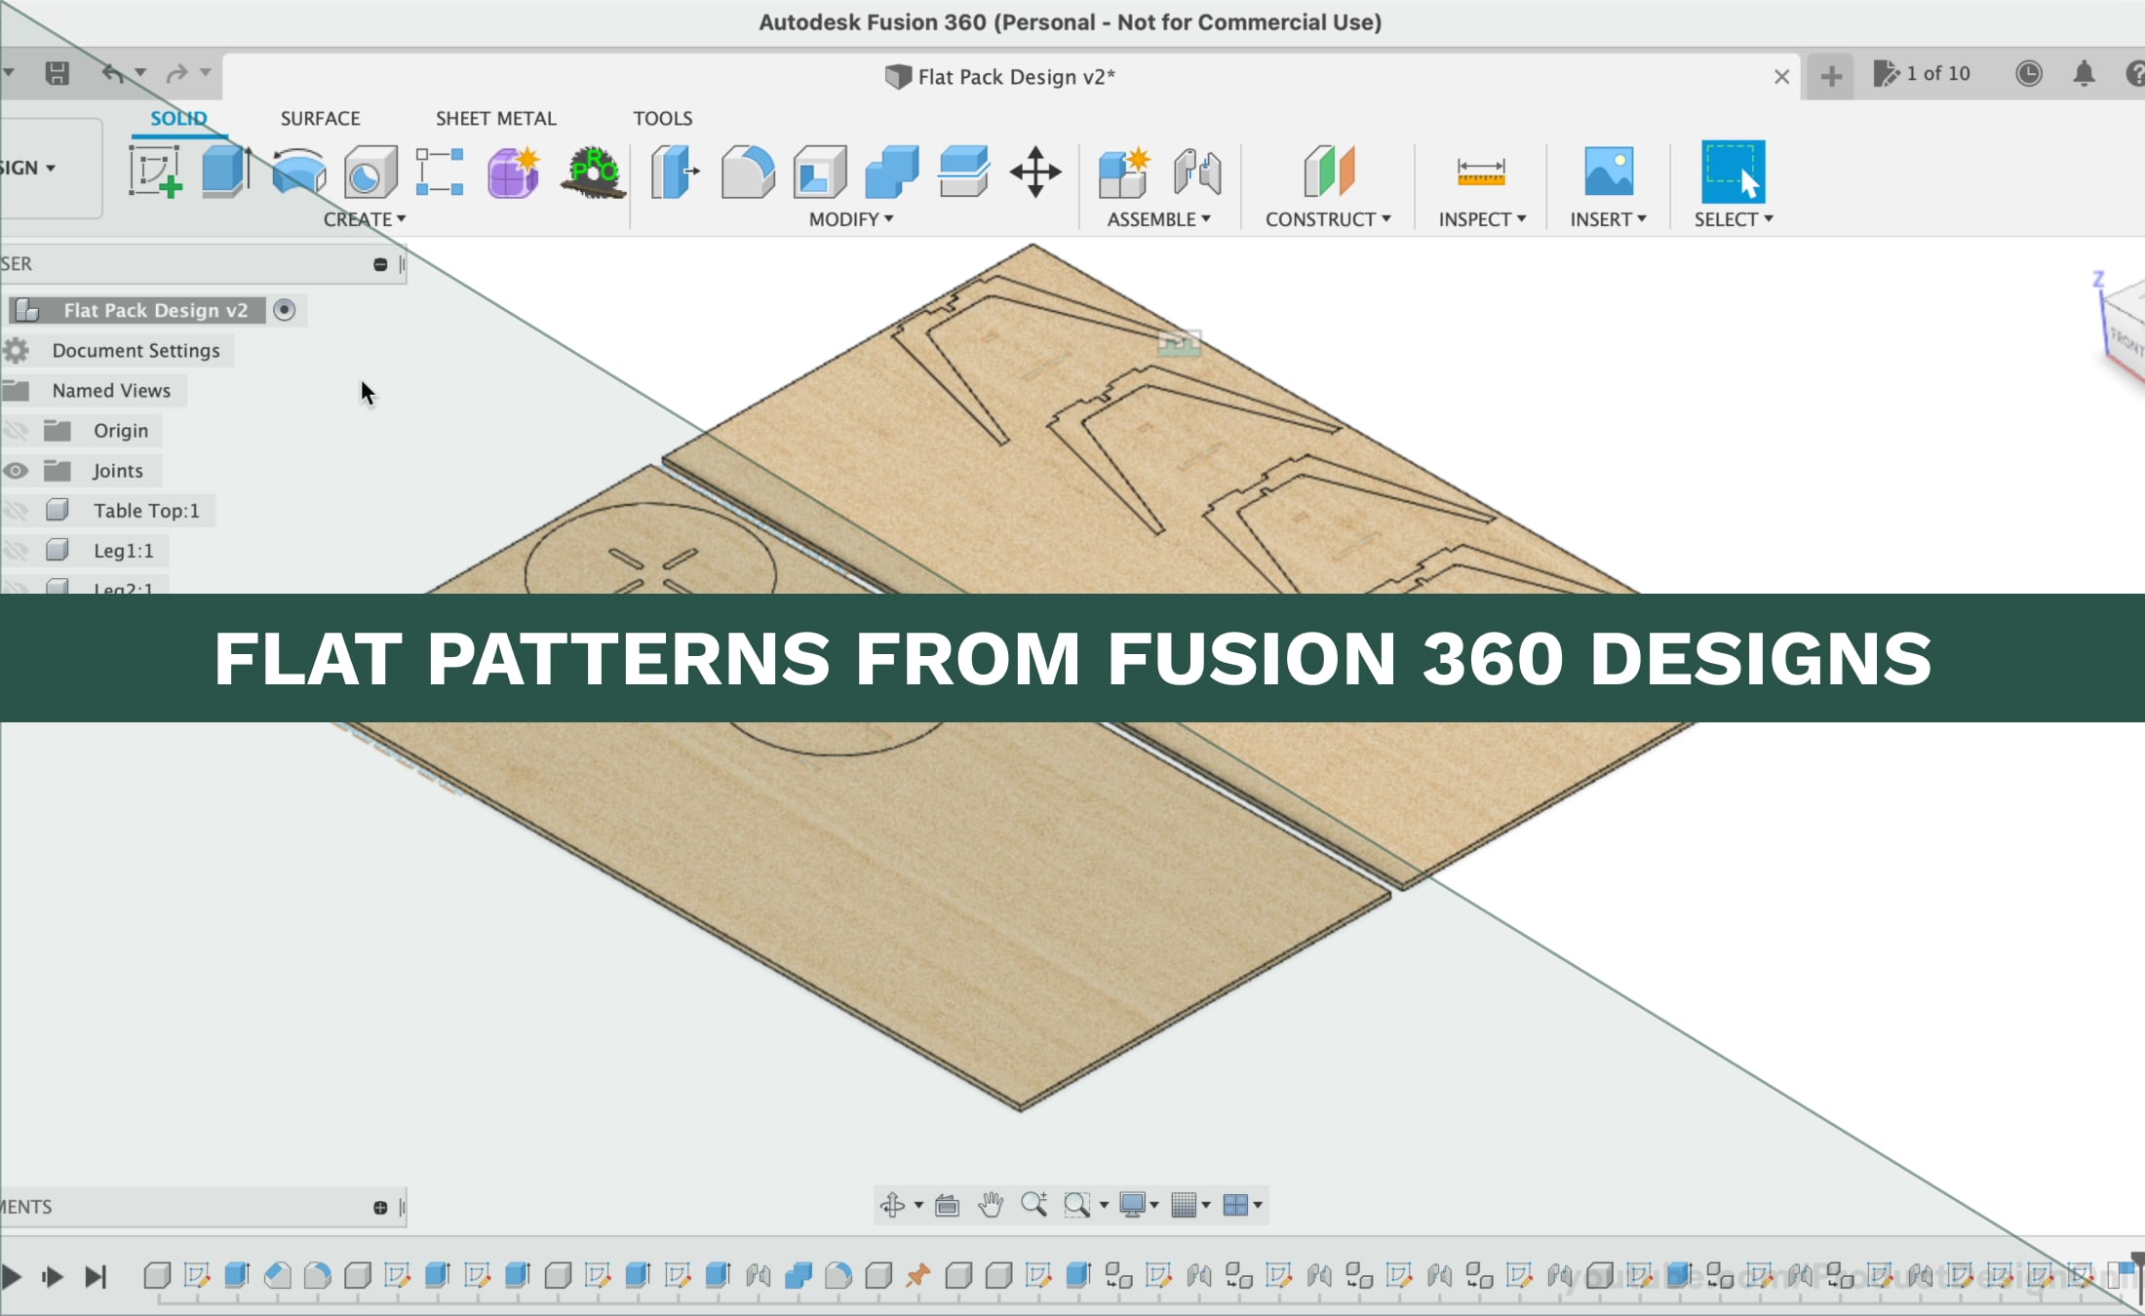Click the Fillet tool in Modify
The width and height of the screenshot is (2145, 1316).
click(747, 173)
